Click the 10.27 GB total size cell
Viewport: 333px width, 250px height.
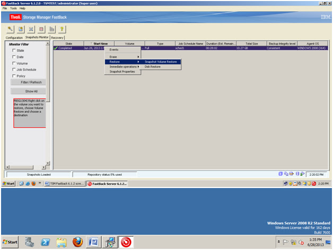[x=251, y=48]
